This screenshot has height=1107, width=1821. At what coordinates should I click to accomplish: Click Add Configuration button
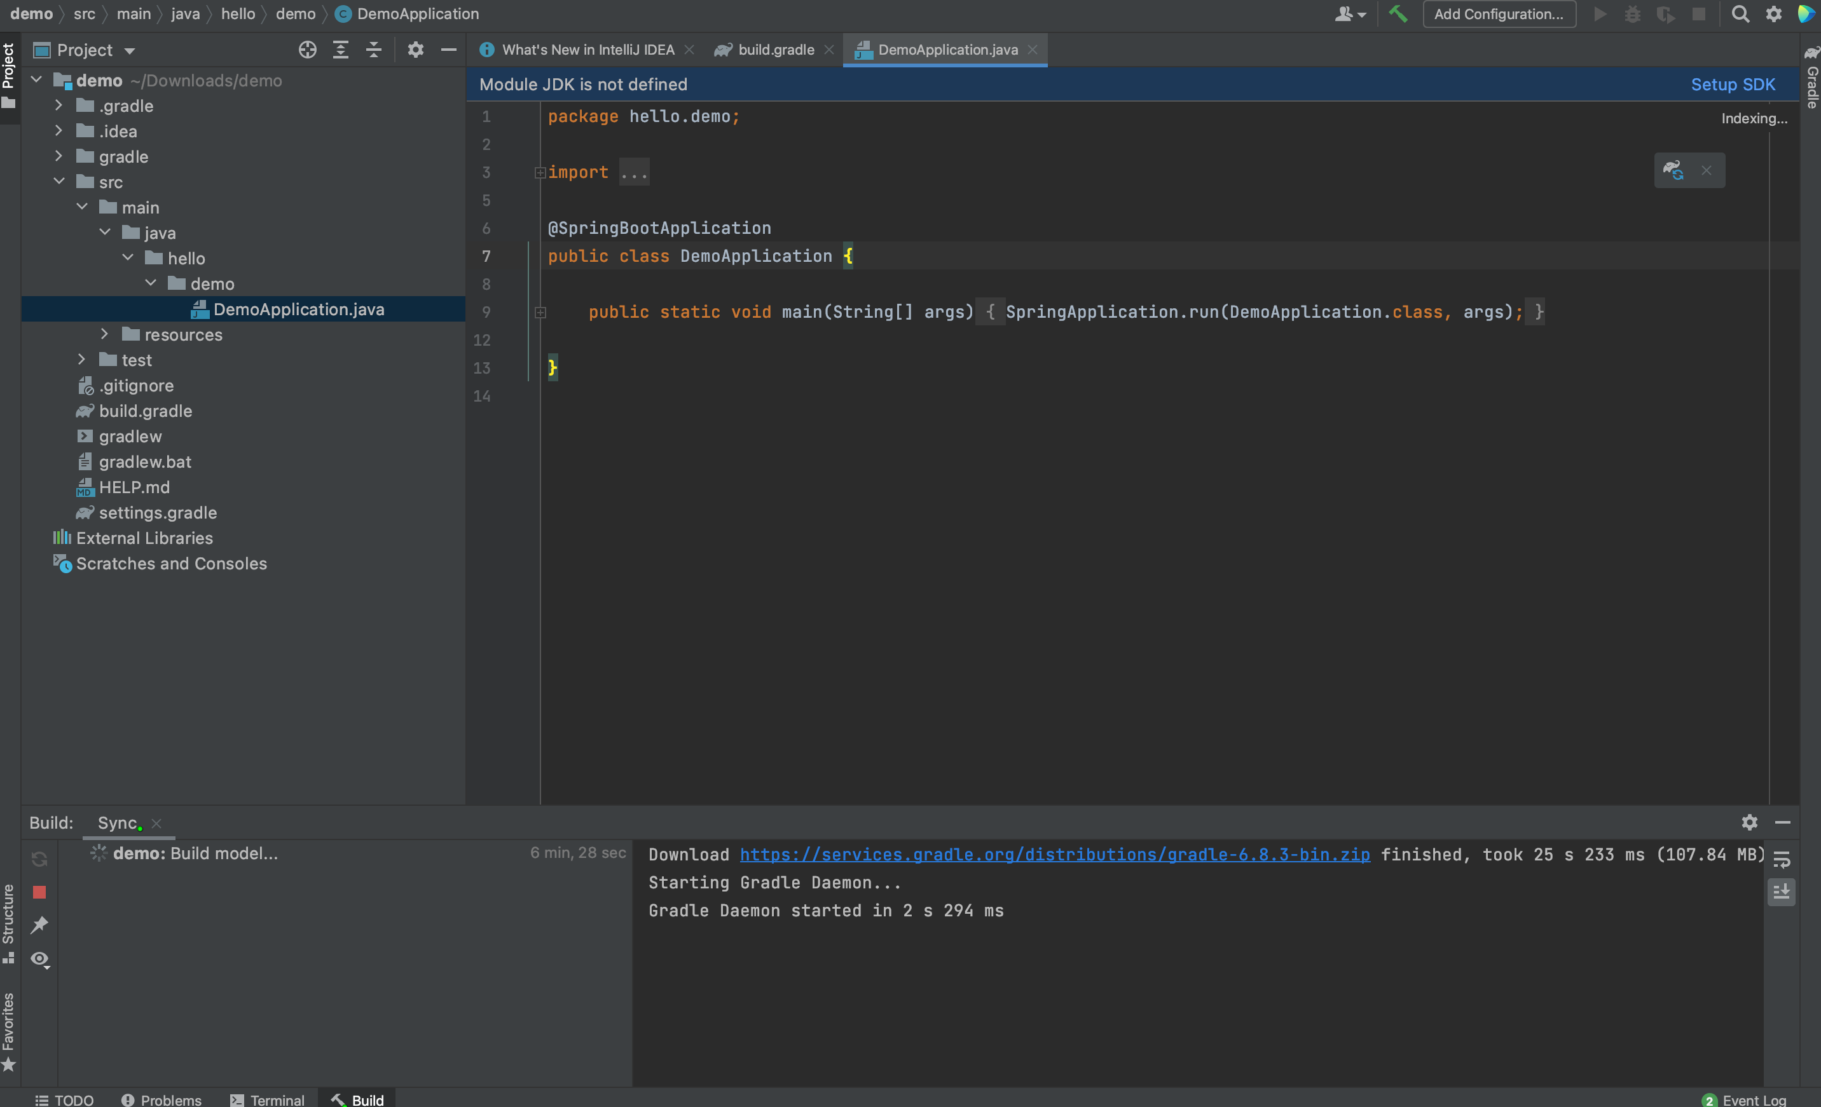[x=1498, y=14]
